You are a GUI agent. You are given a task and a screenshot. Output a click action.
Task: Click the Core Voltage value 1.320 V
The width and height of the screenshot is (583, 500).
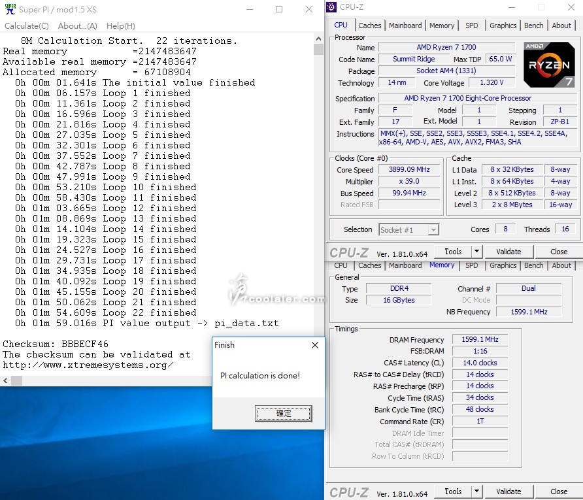pos(492,82)
